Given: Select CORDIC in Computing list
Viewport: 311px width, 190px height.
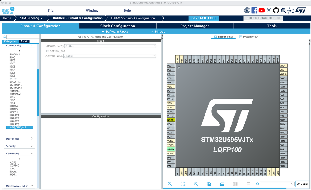Looking at the screenshot, I should click(15, 166).
